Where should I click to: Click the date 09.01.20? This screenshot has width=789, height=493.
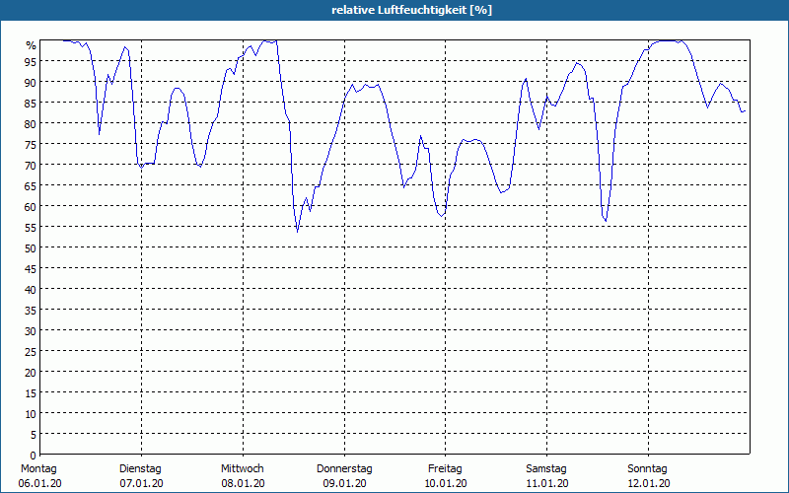point(344,484)
